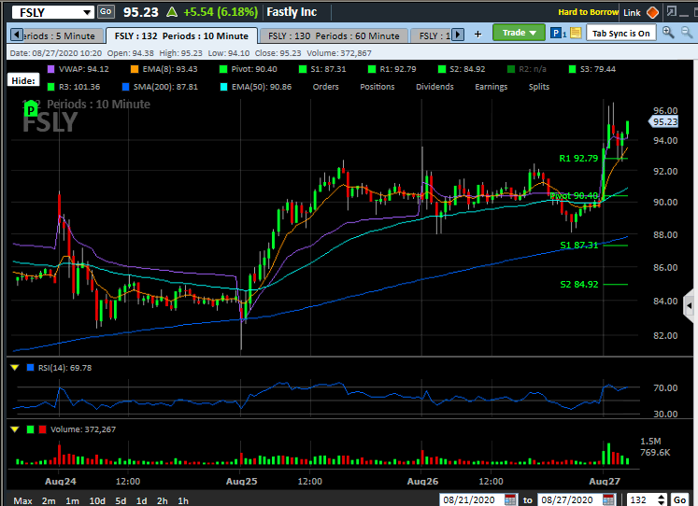Click Hard to Borrow label
Screen dimensions: 698x506
(588, 12)
